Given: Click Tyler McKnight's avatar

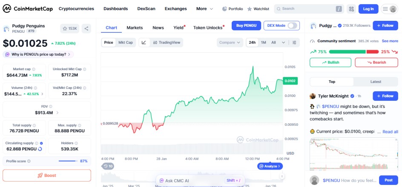Looking at the screenshot, I should (x=313, y=96).
